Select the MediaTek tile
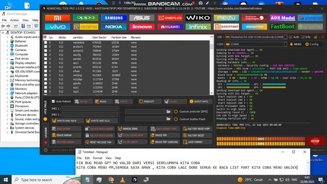The image size is (327, 184). point(254,27)
